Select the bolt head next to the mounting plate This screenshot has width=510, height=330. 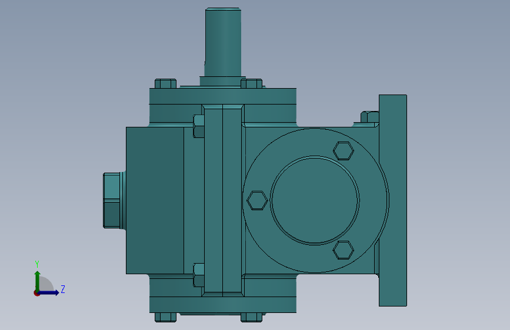(x=370, y=117)
